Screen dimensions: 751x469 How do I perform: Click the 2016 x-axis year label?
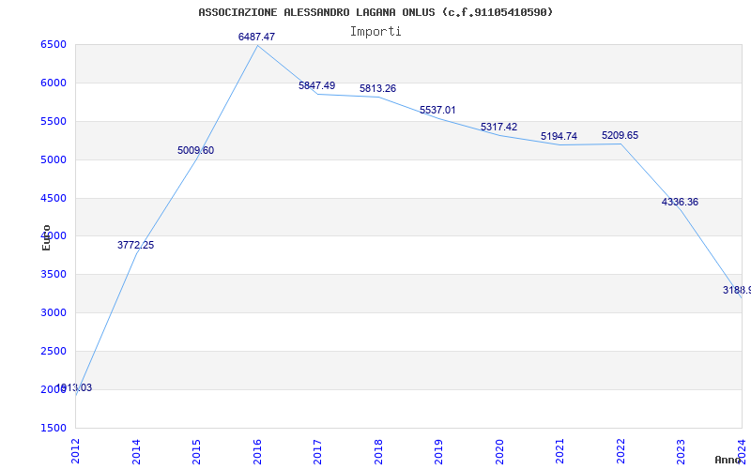257,451
